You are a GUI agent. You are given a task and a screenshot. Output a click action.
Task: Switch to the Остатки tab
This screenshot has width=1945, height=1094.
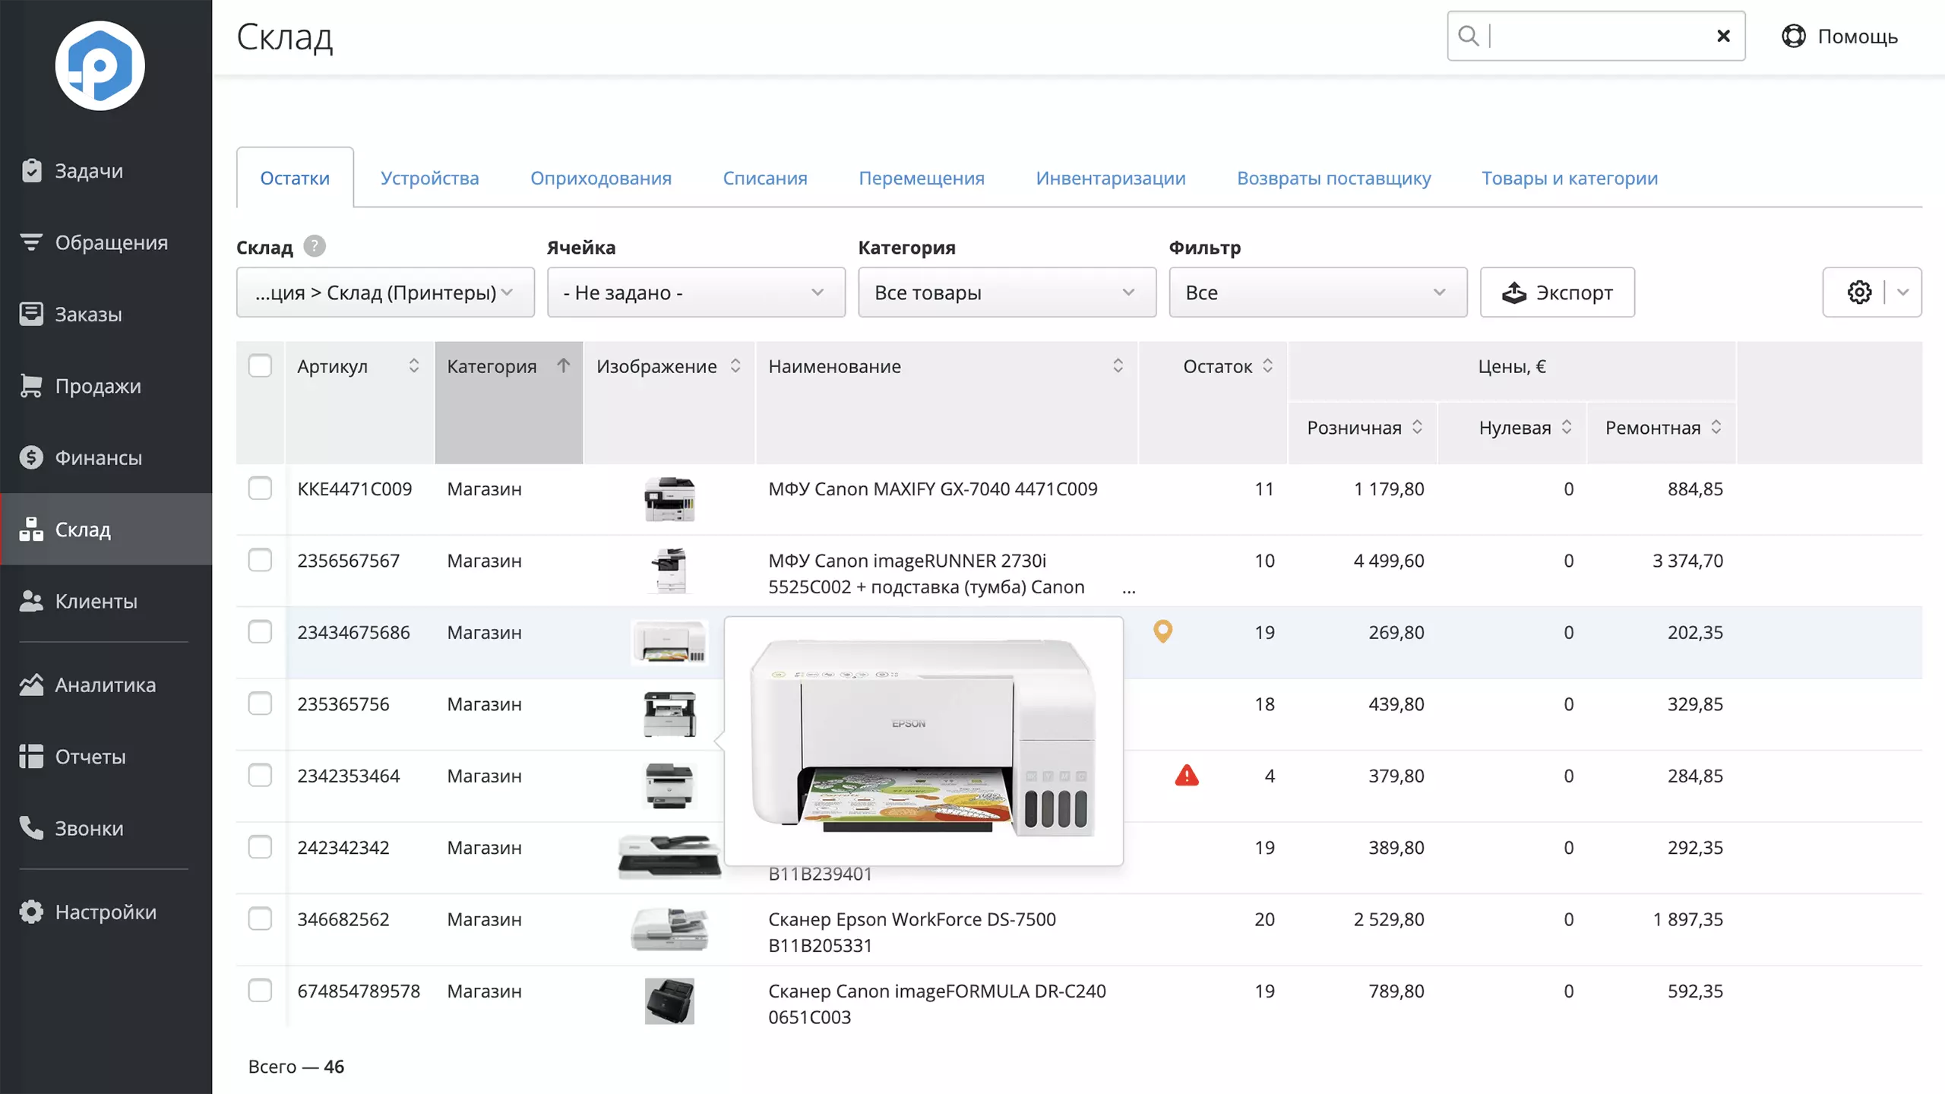(x=295, y=178)
